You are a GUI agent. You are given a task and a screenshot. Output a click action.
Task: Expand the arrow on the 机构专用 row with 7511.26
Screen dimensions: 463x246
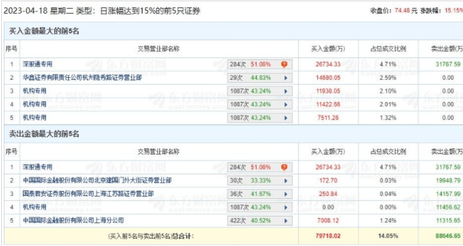coord(286,118)
